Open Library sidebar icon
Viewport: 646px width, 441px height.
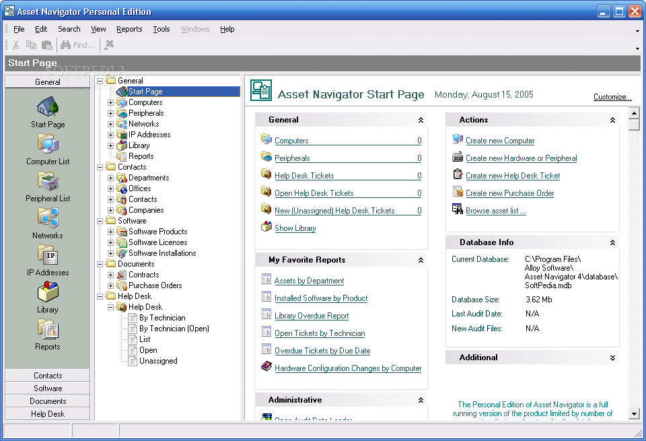tap(48, 292)
